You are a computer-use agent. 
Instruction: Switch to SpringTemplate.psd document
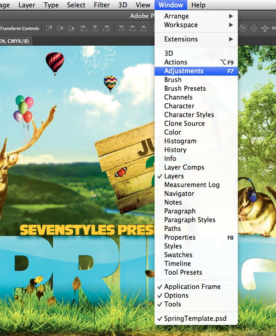(196, 318)
